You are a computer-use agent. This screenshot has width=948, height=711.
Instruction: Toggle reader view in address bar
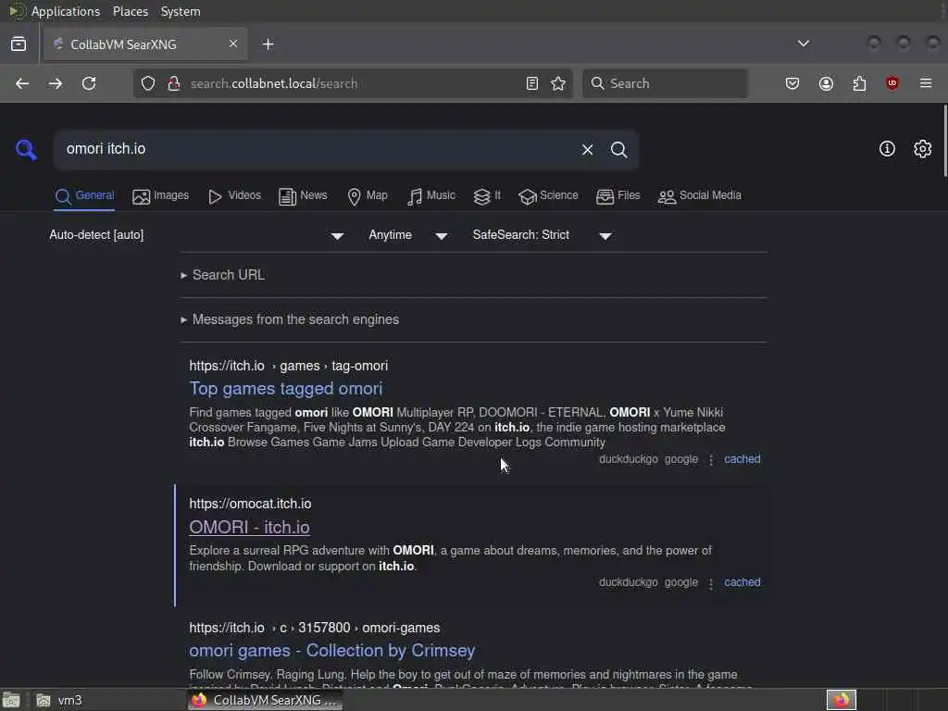click(x=532, y=83)
